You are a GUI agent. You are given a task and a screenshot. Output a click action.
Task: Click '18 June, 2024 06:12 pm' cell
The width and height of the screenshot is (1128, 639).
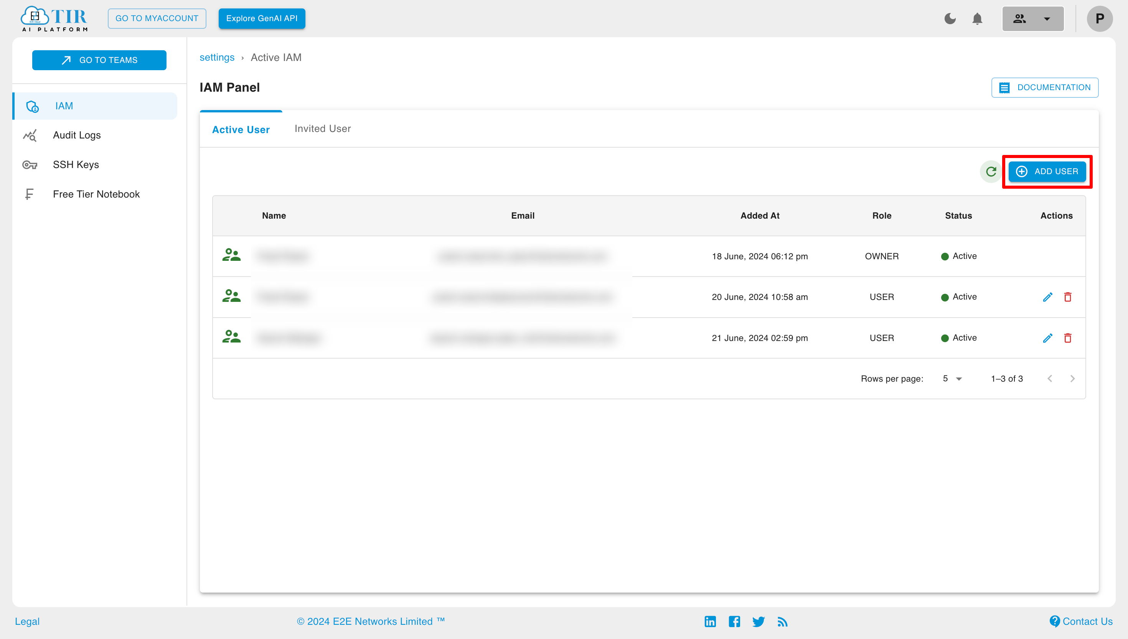point(760,256)
